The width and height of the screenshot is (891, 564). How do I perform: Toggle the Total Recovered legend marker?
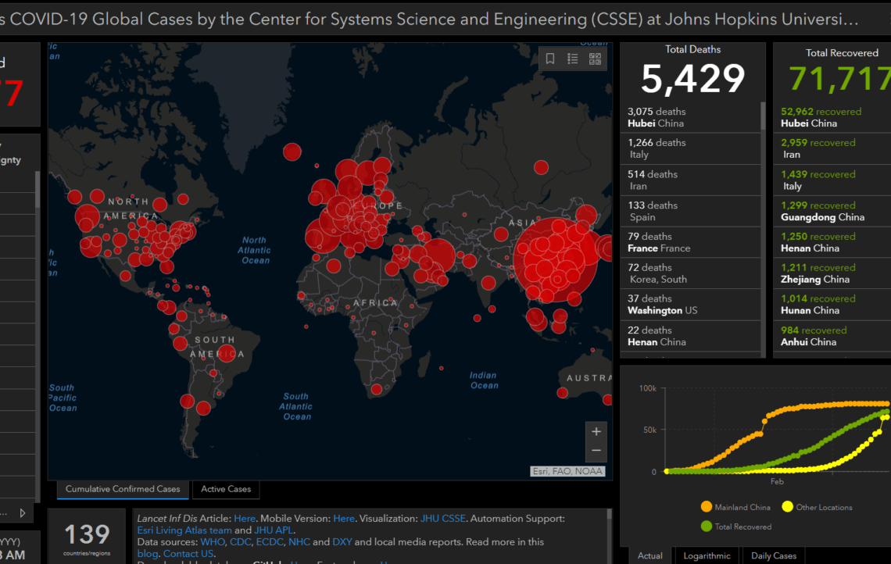[707, 527]
